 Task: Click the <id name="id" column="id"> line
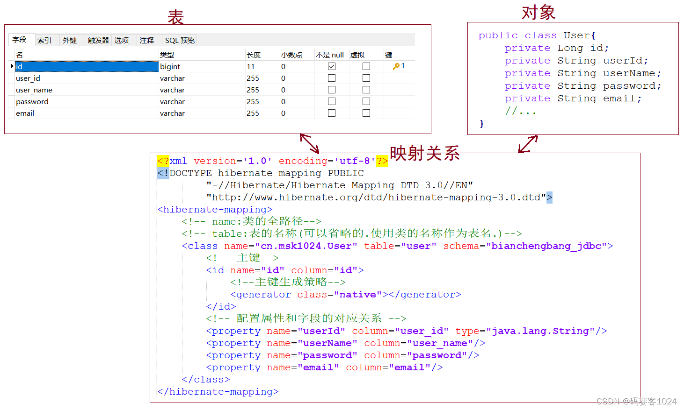(x=285, y=270)
